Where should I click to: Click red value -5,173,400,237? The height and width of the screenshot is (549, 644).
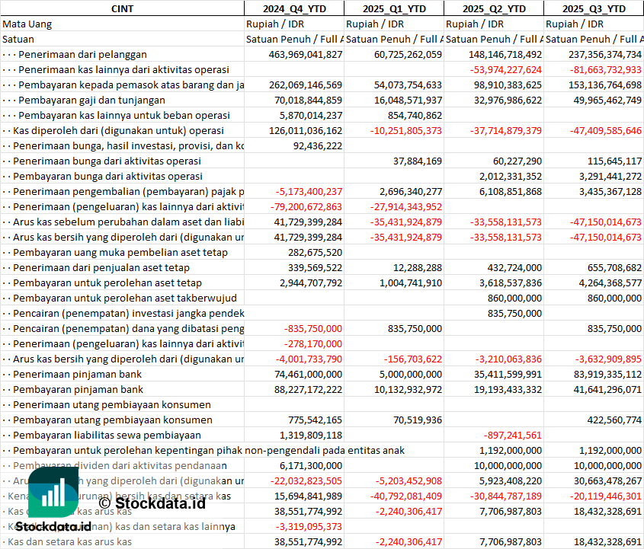pyautogui.click(x=309, y=191)
